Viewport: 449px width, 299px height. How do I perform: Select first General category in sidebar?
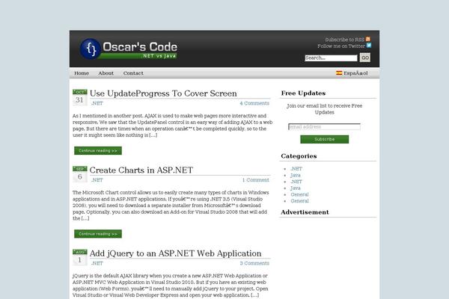(299, 194)
